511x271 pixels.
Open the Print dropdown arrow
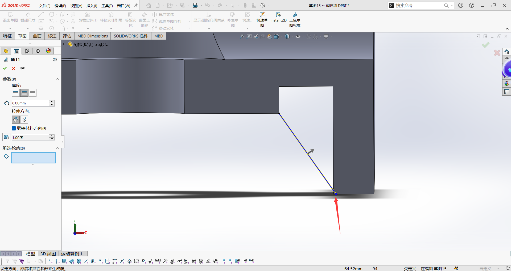[201, 5]
